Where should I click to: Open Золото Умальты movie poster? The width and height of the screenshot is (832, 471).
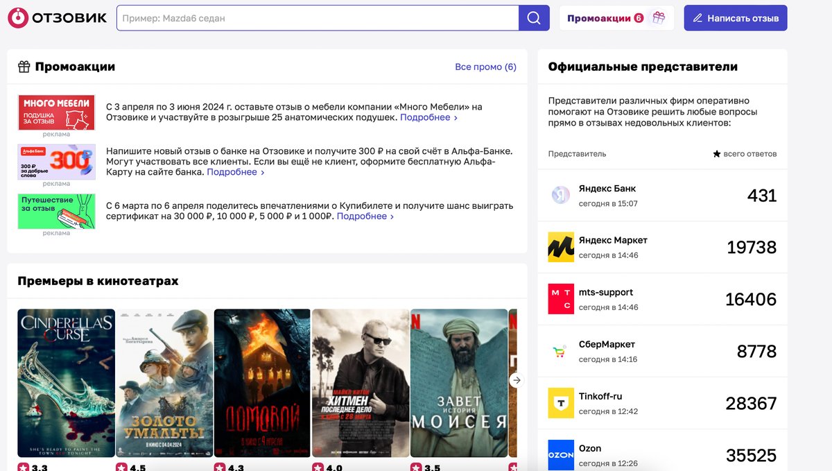tap(164, 383)
